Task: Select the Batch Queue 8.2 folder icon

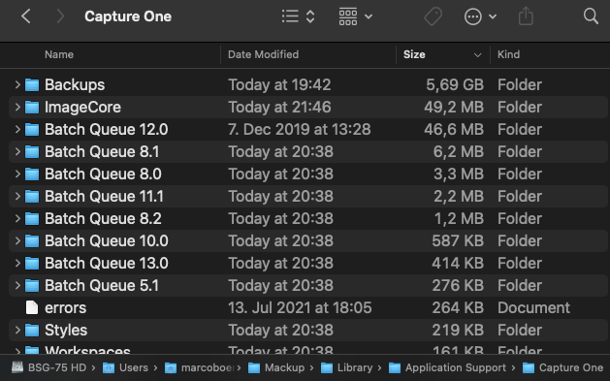Action: pos(32,218)
